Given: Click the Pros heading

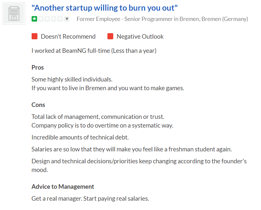Looking at the screenshot, I should [x=38, y=67].
